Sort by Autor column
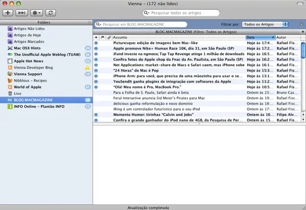This screenshot has width=306, height=210. pyautogui.click(x=288, y=37)
